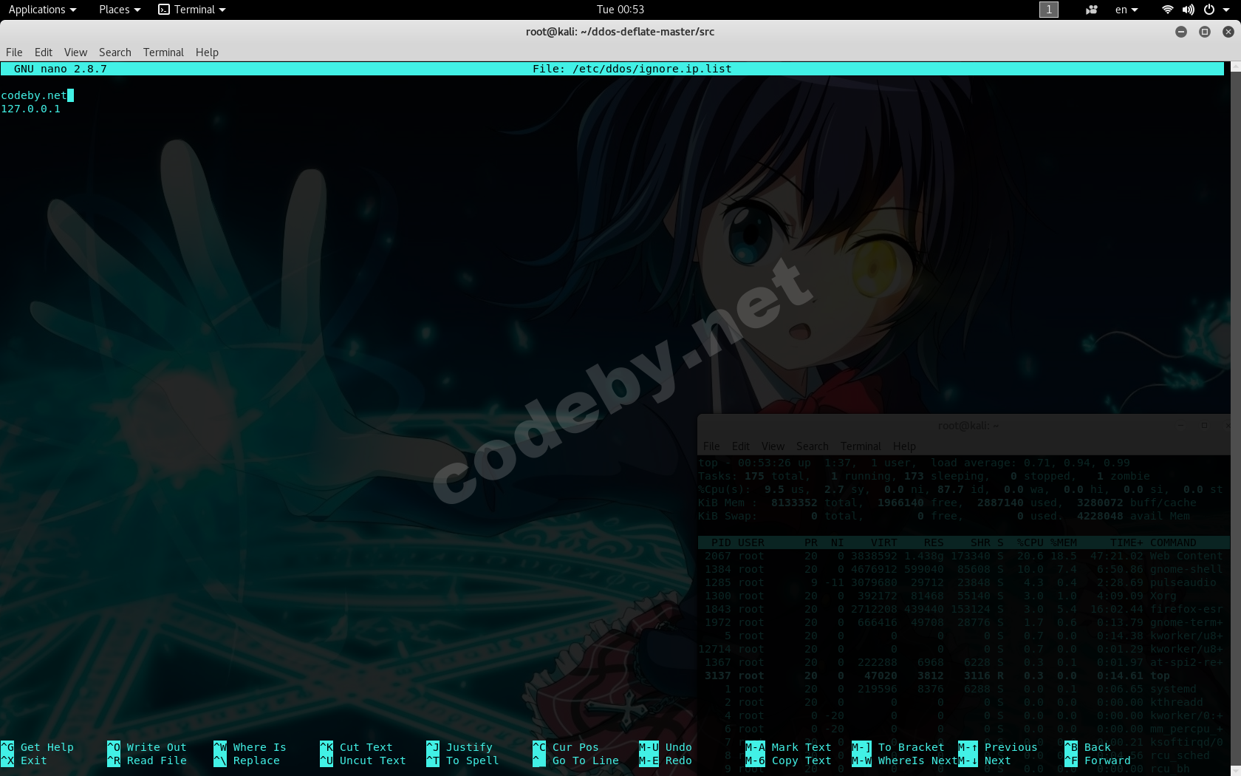Click the M-A Mark Text shortcut label
Image resolution: width=1241 pixels, height=776 pixels.
point(788,747)
